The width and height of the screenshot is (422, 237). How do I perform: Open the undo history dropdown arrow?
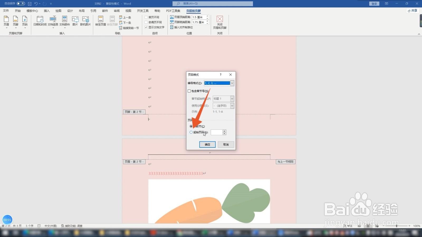point(40,4)
